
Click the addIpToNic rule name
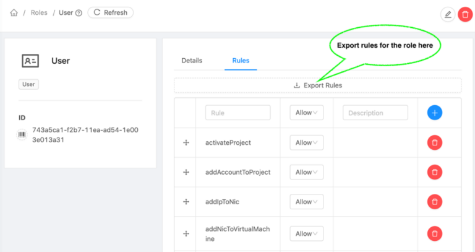pyautogui.click(x=222, y=202)
